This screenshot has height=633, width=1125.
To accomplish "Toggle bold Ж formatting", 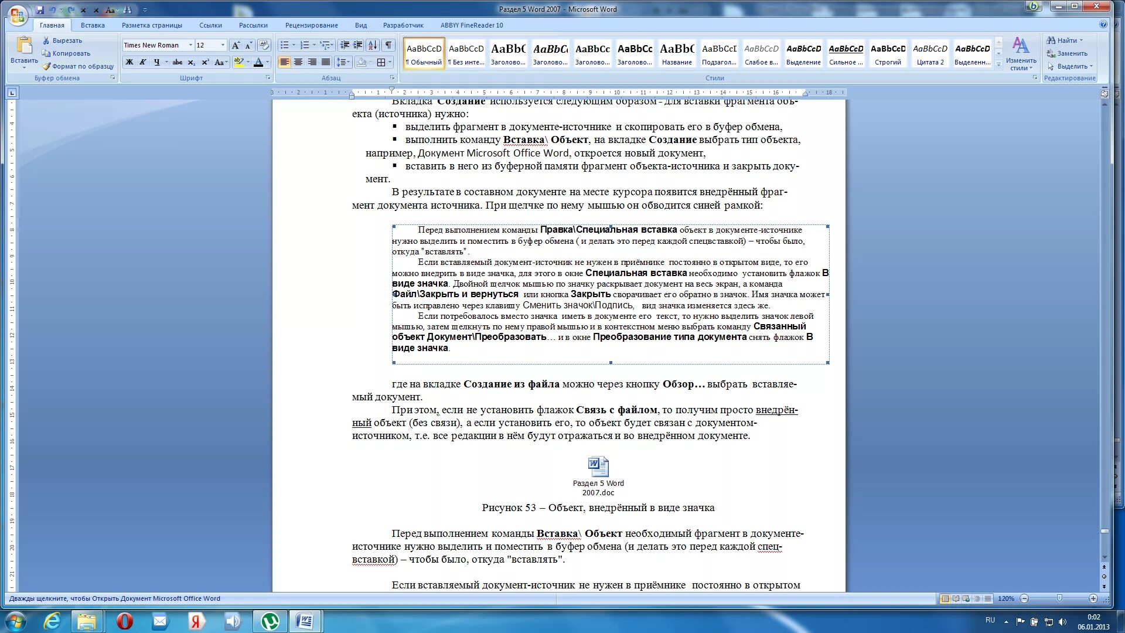I will pos(129,62).
